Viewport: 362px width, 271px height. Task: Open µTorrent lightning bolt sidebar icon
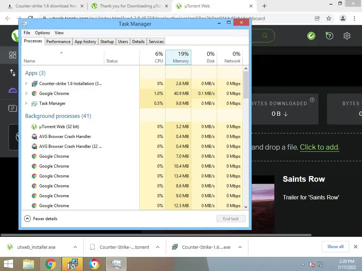pyautogui.click(x=12, y=108)
